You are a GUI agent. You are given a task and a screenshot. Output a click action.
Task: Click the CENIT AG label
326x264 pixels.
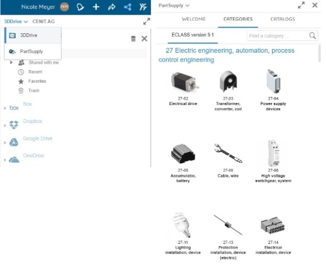pos(43,21)
